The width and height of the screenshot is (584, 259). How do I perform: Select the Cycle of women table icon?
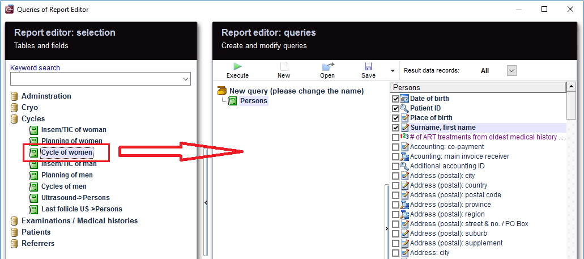coord(34,152)
